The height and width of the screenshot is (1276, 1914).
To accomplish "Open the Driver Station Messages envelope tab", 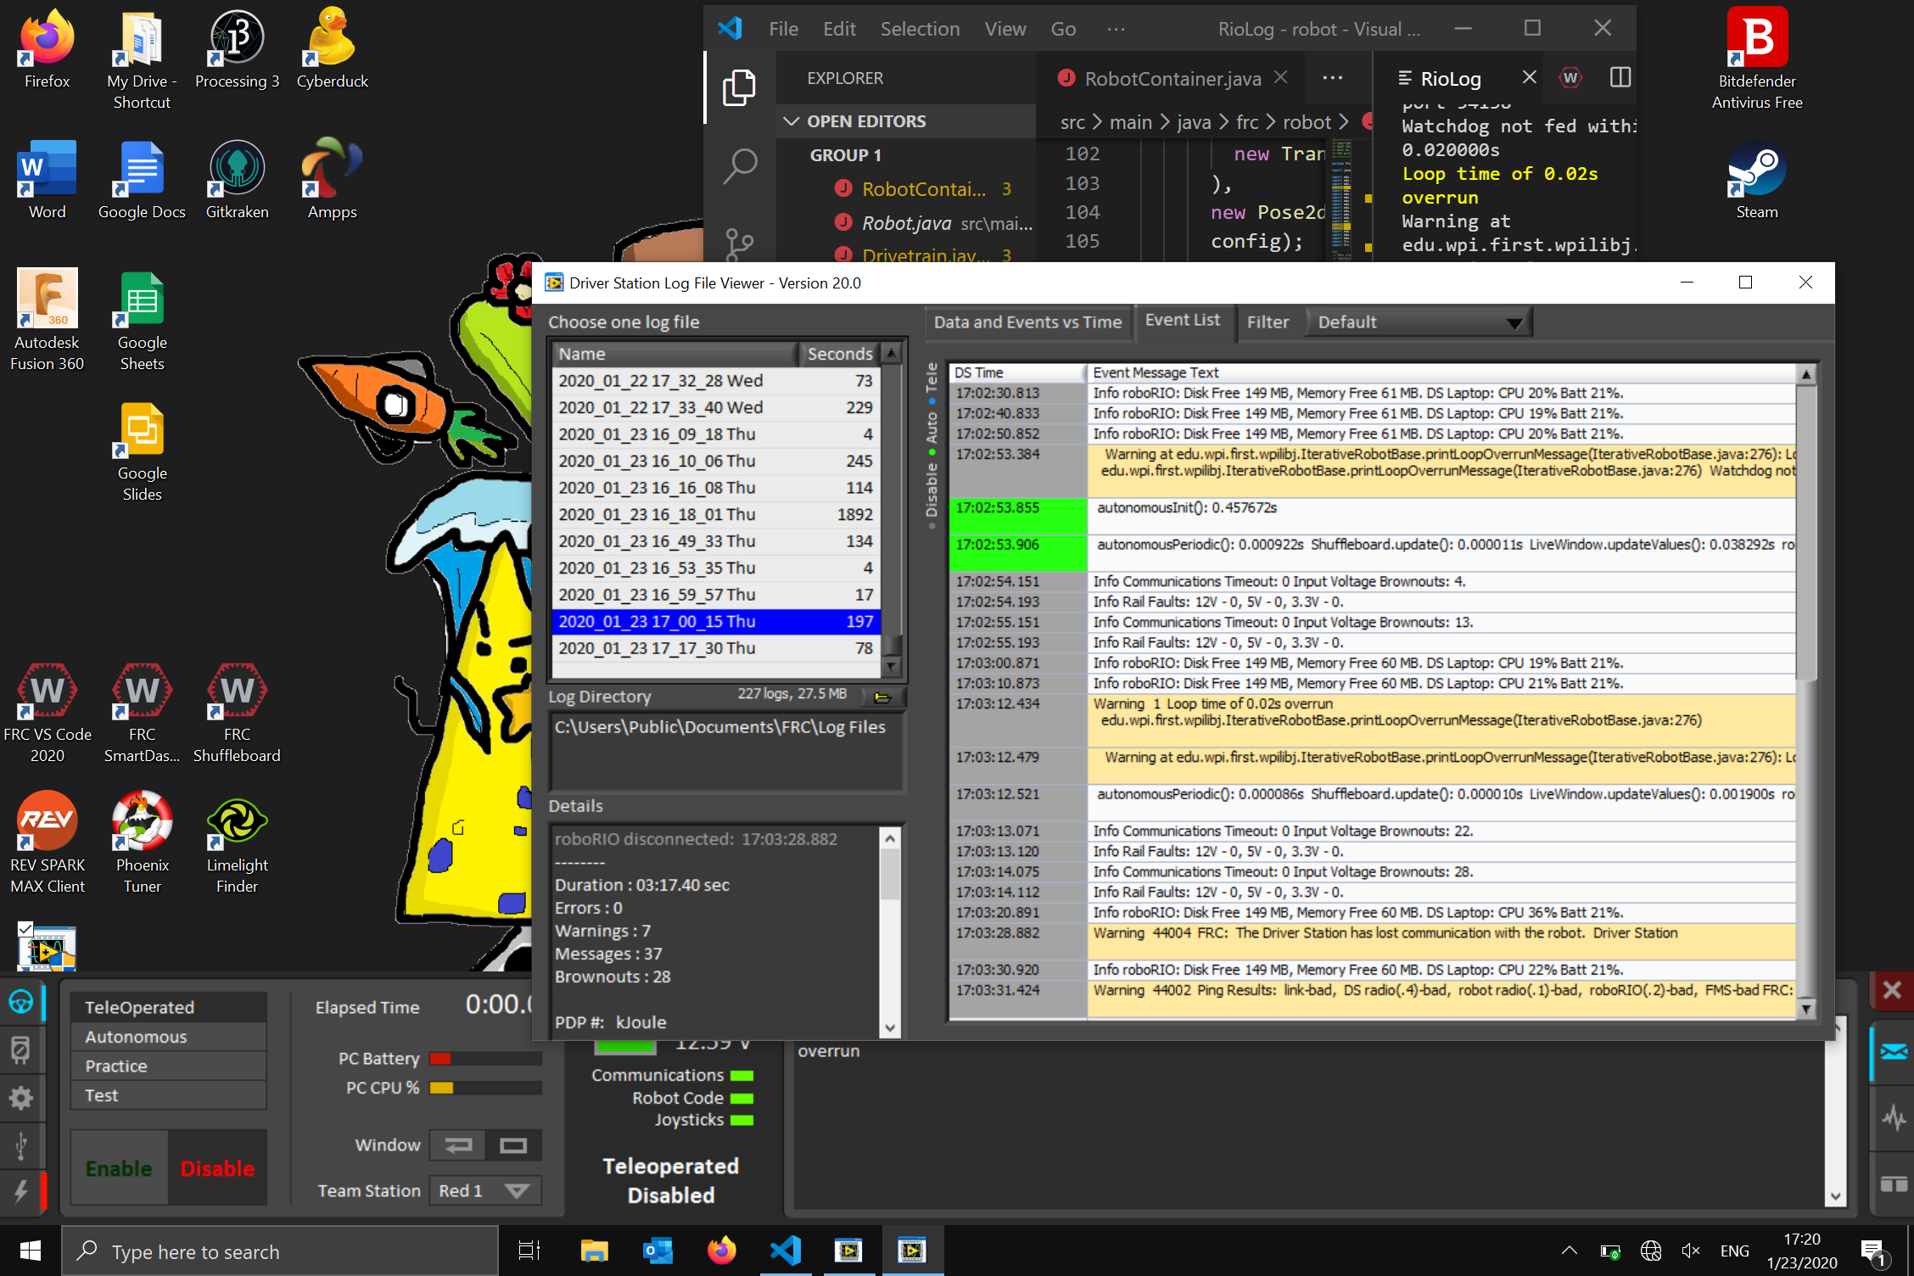I will (1893, 1052).
